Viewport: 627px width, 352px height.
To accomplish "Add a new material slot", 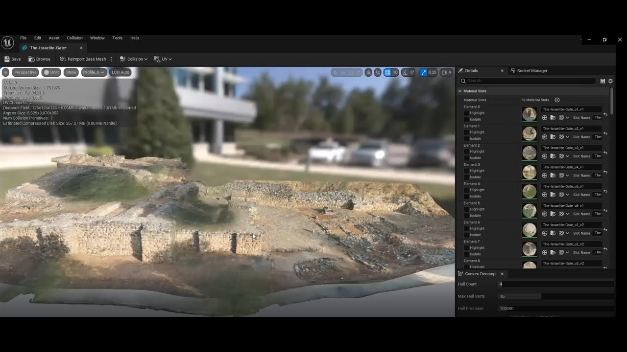I will point(557,100).
